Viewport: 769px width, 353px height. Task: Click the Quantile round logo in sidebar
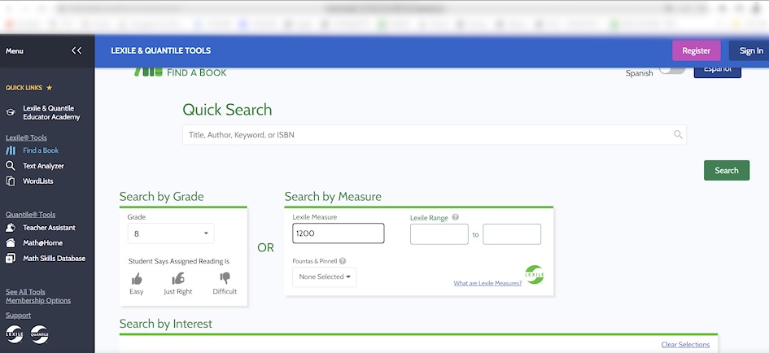point(39,333)
